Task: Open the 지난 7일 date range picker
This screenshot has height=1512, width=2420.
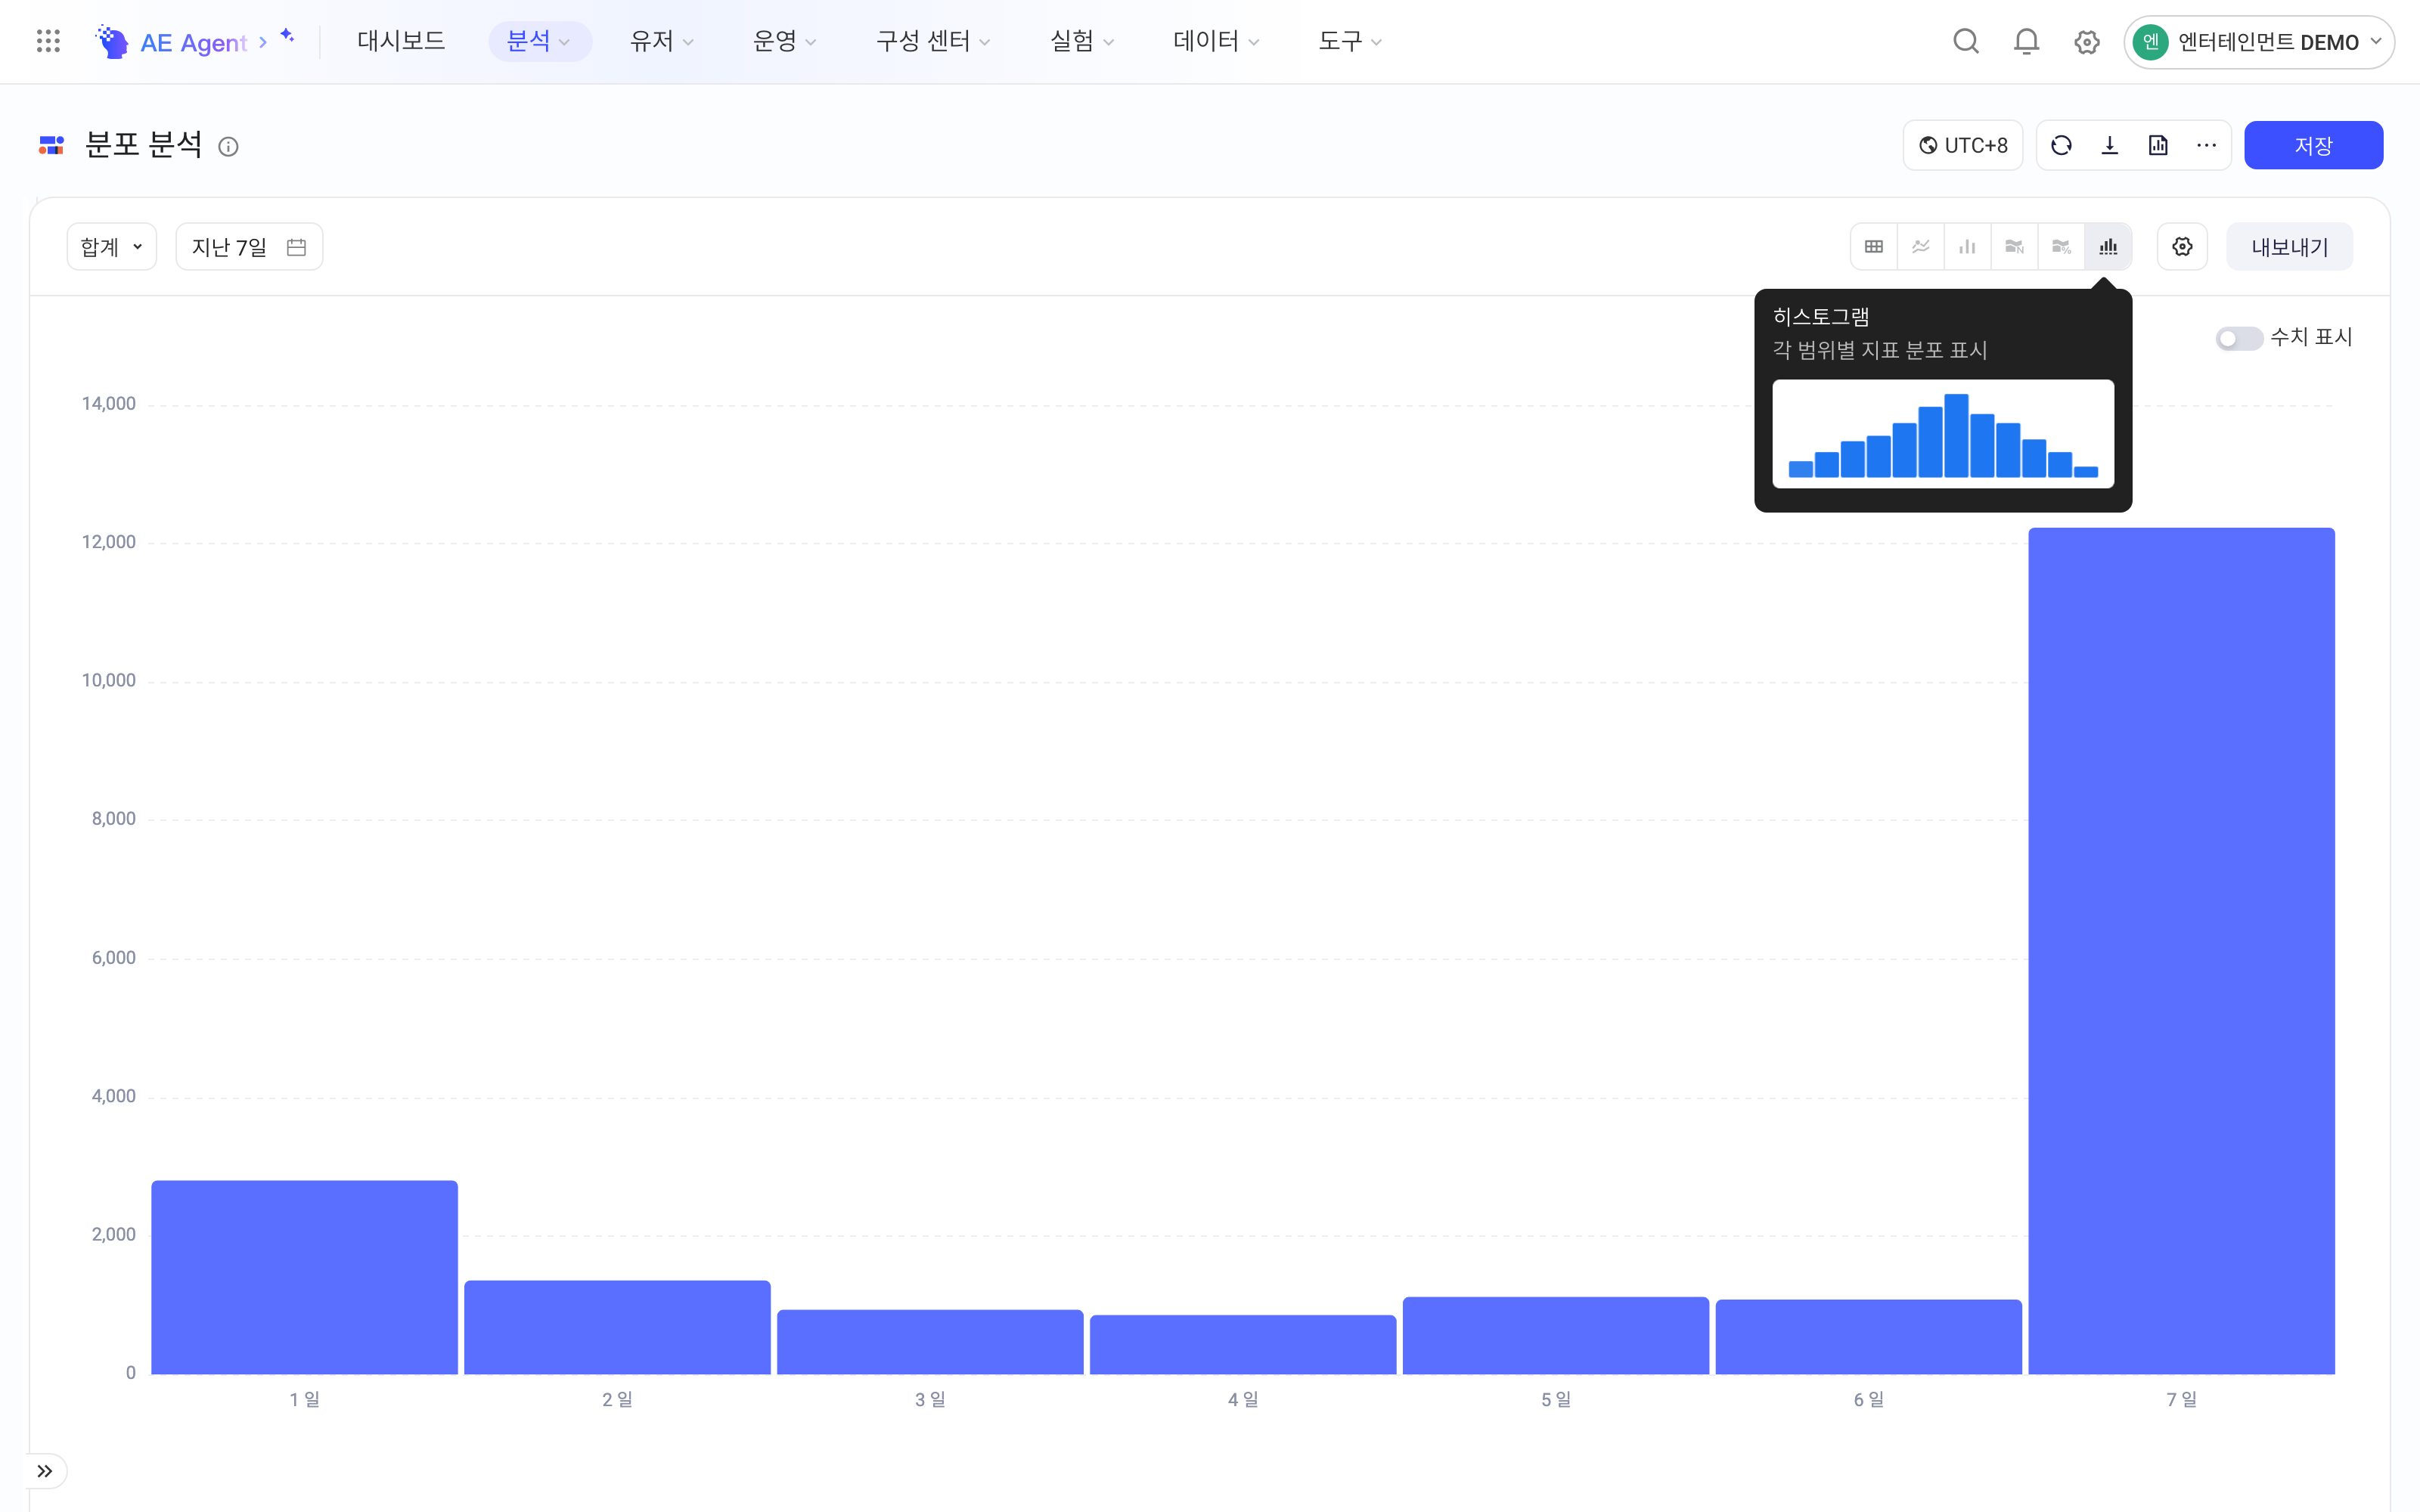Action: (x=249, y=247)
